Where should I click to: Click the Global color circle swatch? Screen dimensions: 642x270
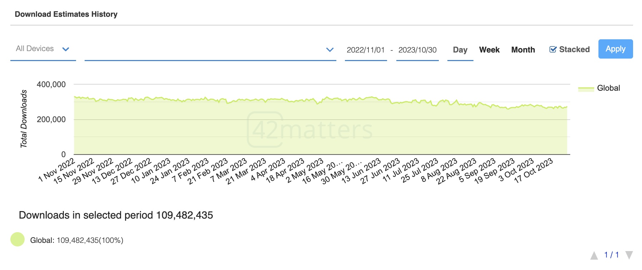coord(17,239)
